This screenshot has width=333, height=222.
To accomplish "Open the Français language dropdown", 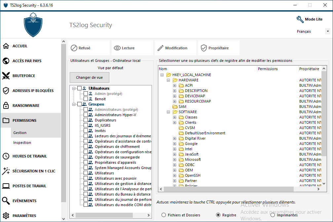I will pyautogui.click(x=328, y=31).
